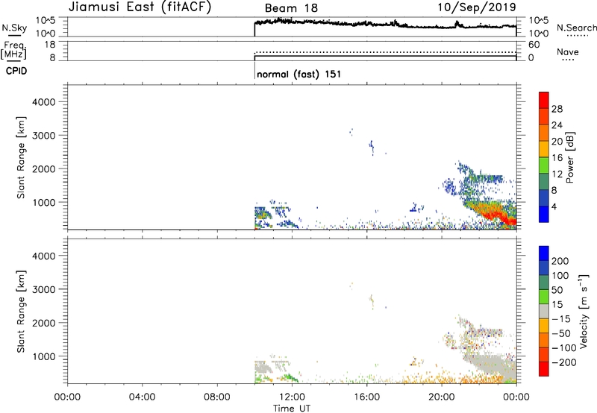Image resolution: width=597 pixels, height=413 pixels.
Task: Click the '08:00' time axis tick label
Action: pyautogui.click(x=217, y=397)
